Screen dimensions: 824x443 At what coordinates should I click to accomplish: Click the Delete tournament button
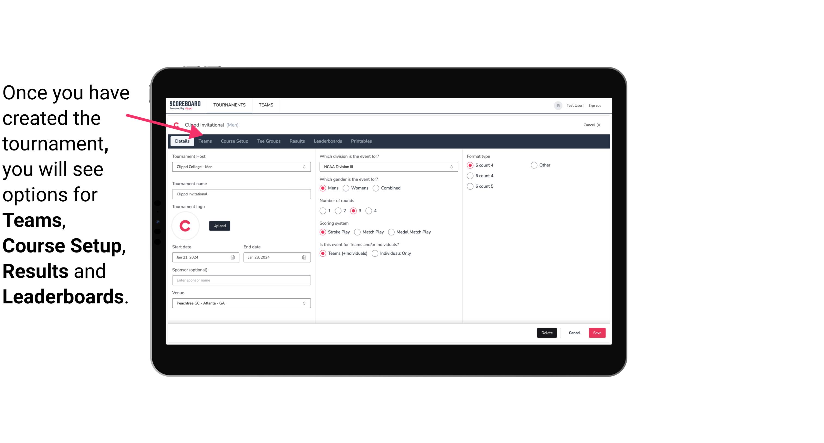pyautogui.click(x=546, y=333)
